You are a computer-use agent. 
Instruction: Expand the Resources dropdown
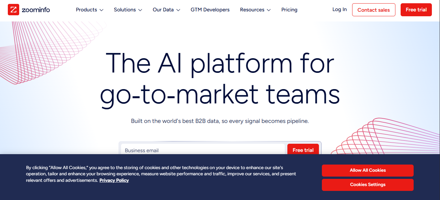(255, 10)
